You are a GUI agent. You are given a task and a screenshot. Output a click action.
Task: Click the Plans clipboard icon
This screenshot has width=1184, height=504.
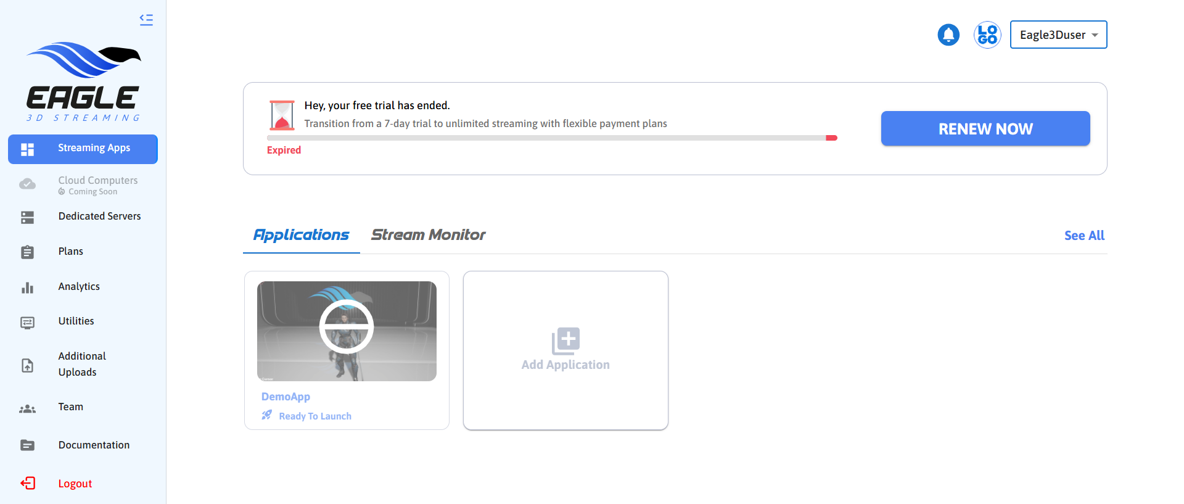click(x=28, y=252)
